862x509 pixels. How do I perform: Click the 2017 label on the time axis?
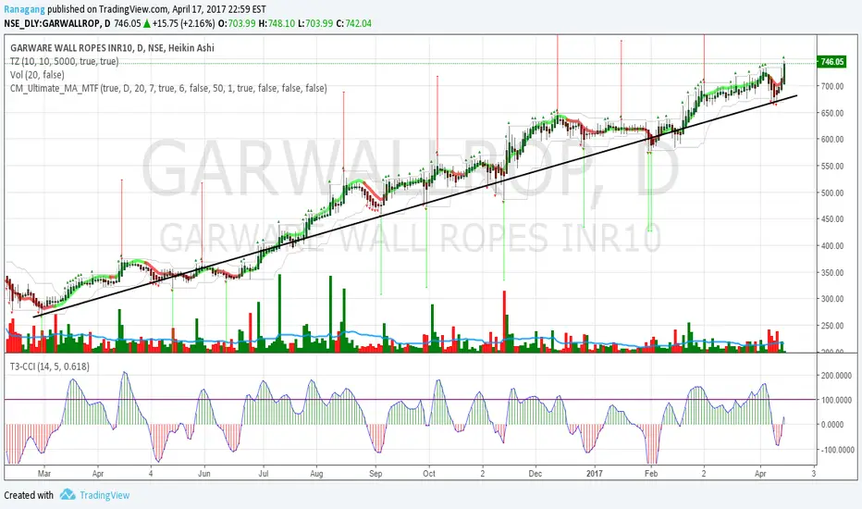click(x=595, y=473)
